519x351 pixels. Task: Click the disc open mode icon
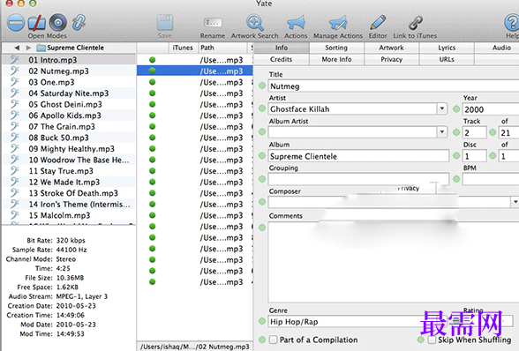(58, 23)
